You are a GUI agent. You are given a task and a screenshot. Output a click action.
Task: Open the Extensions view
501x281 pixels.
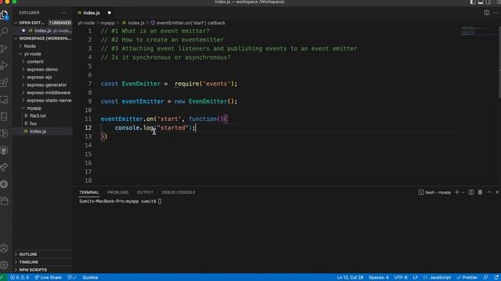4,83
